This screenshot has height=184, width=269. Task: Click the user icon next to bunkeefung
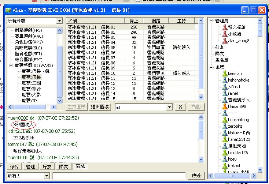(225, 120)
